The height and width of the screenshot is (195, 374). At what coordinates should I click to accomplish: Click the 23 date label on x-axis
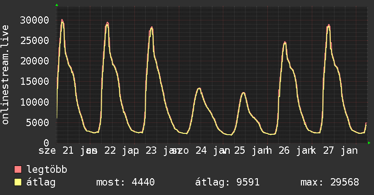pyautogui.click(x=151, y=151)
